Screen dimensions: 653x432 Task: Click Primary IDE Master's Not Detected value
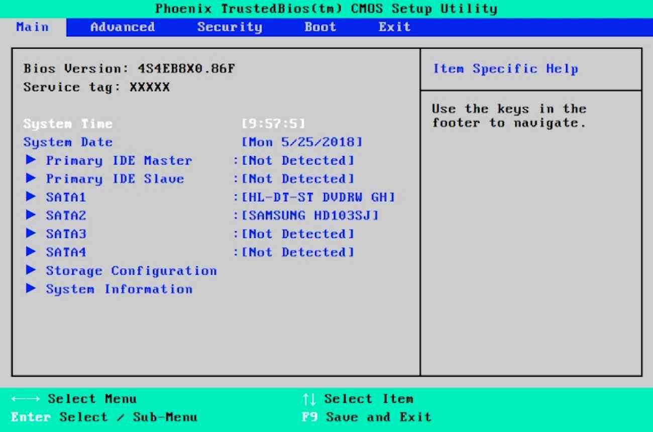point(298,161)
